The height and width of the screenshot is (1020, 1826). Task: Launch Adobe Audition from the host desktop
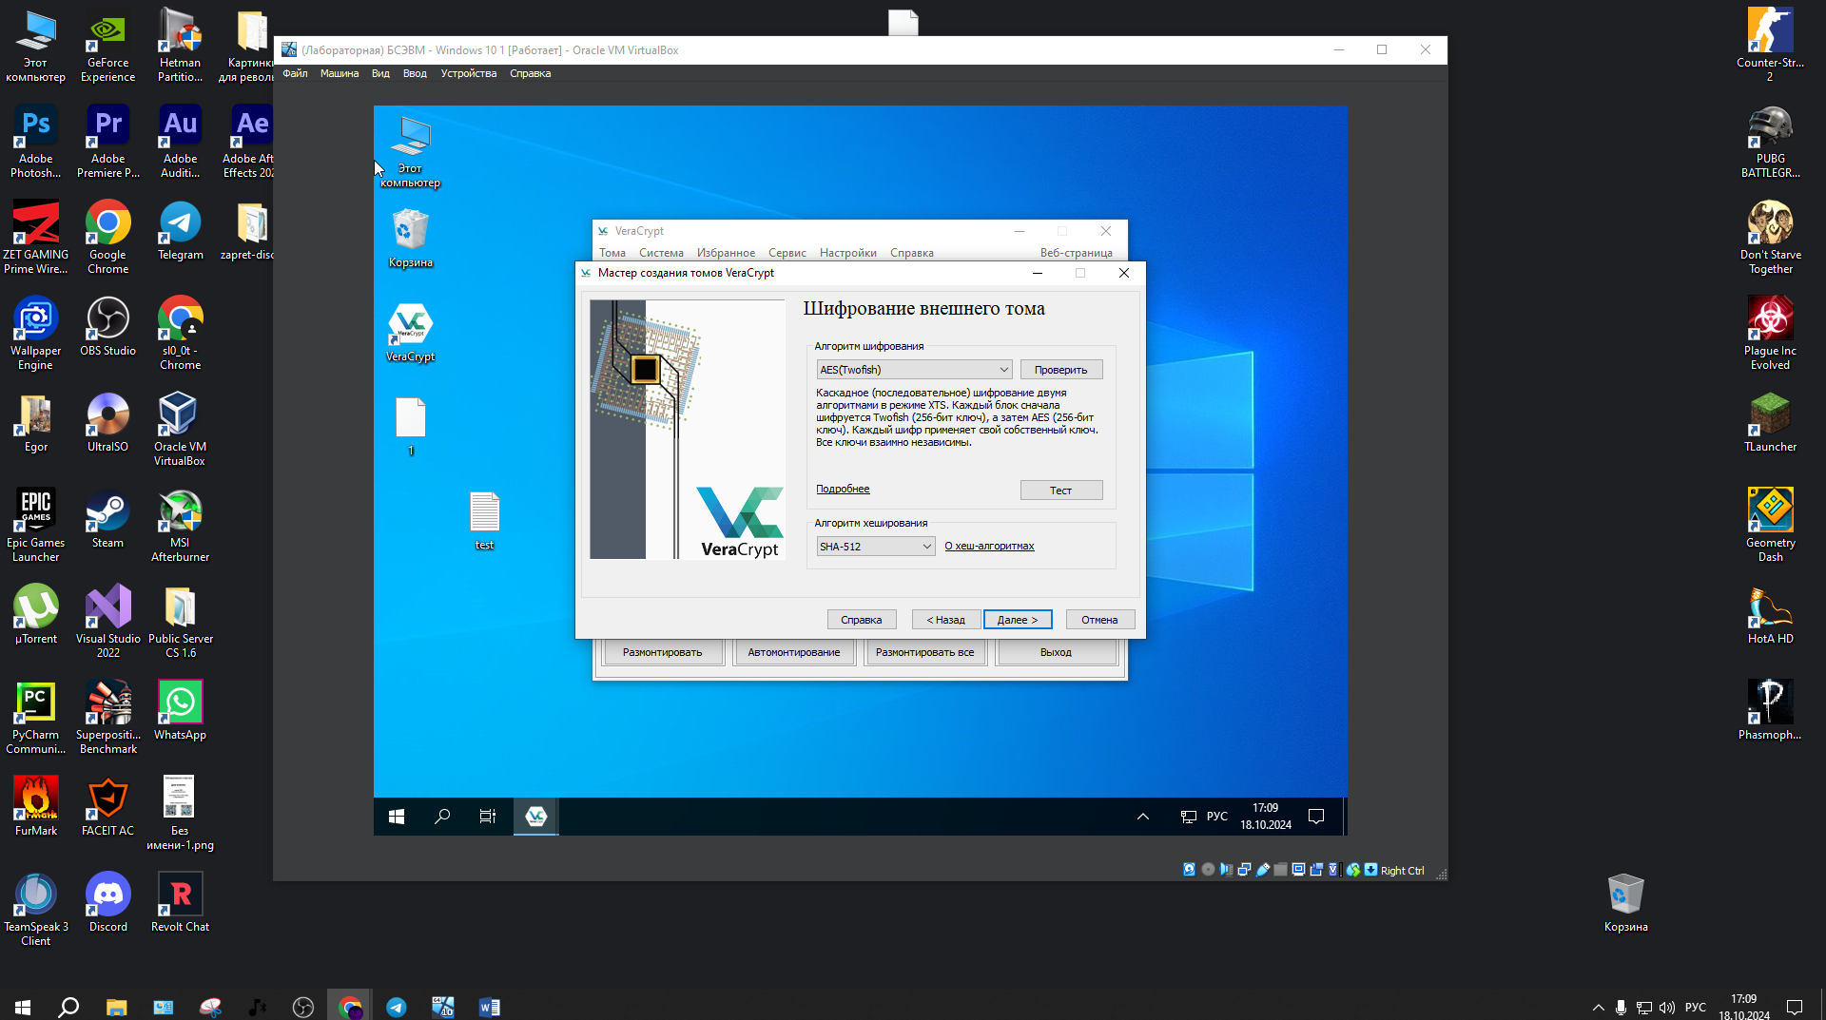(180, 141)
